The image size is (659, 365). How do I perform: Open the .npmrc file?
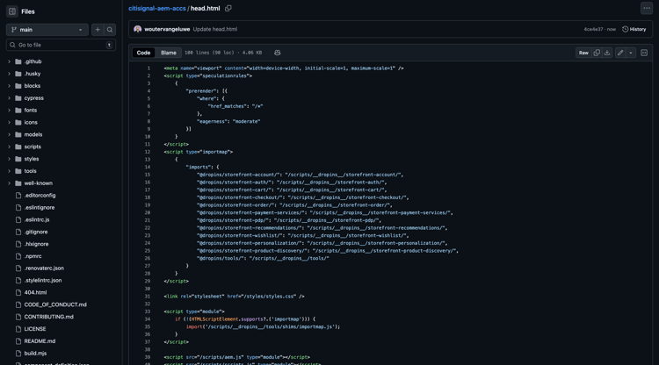(33, 256)
